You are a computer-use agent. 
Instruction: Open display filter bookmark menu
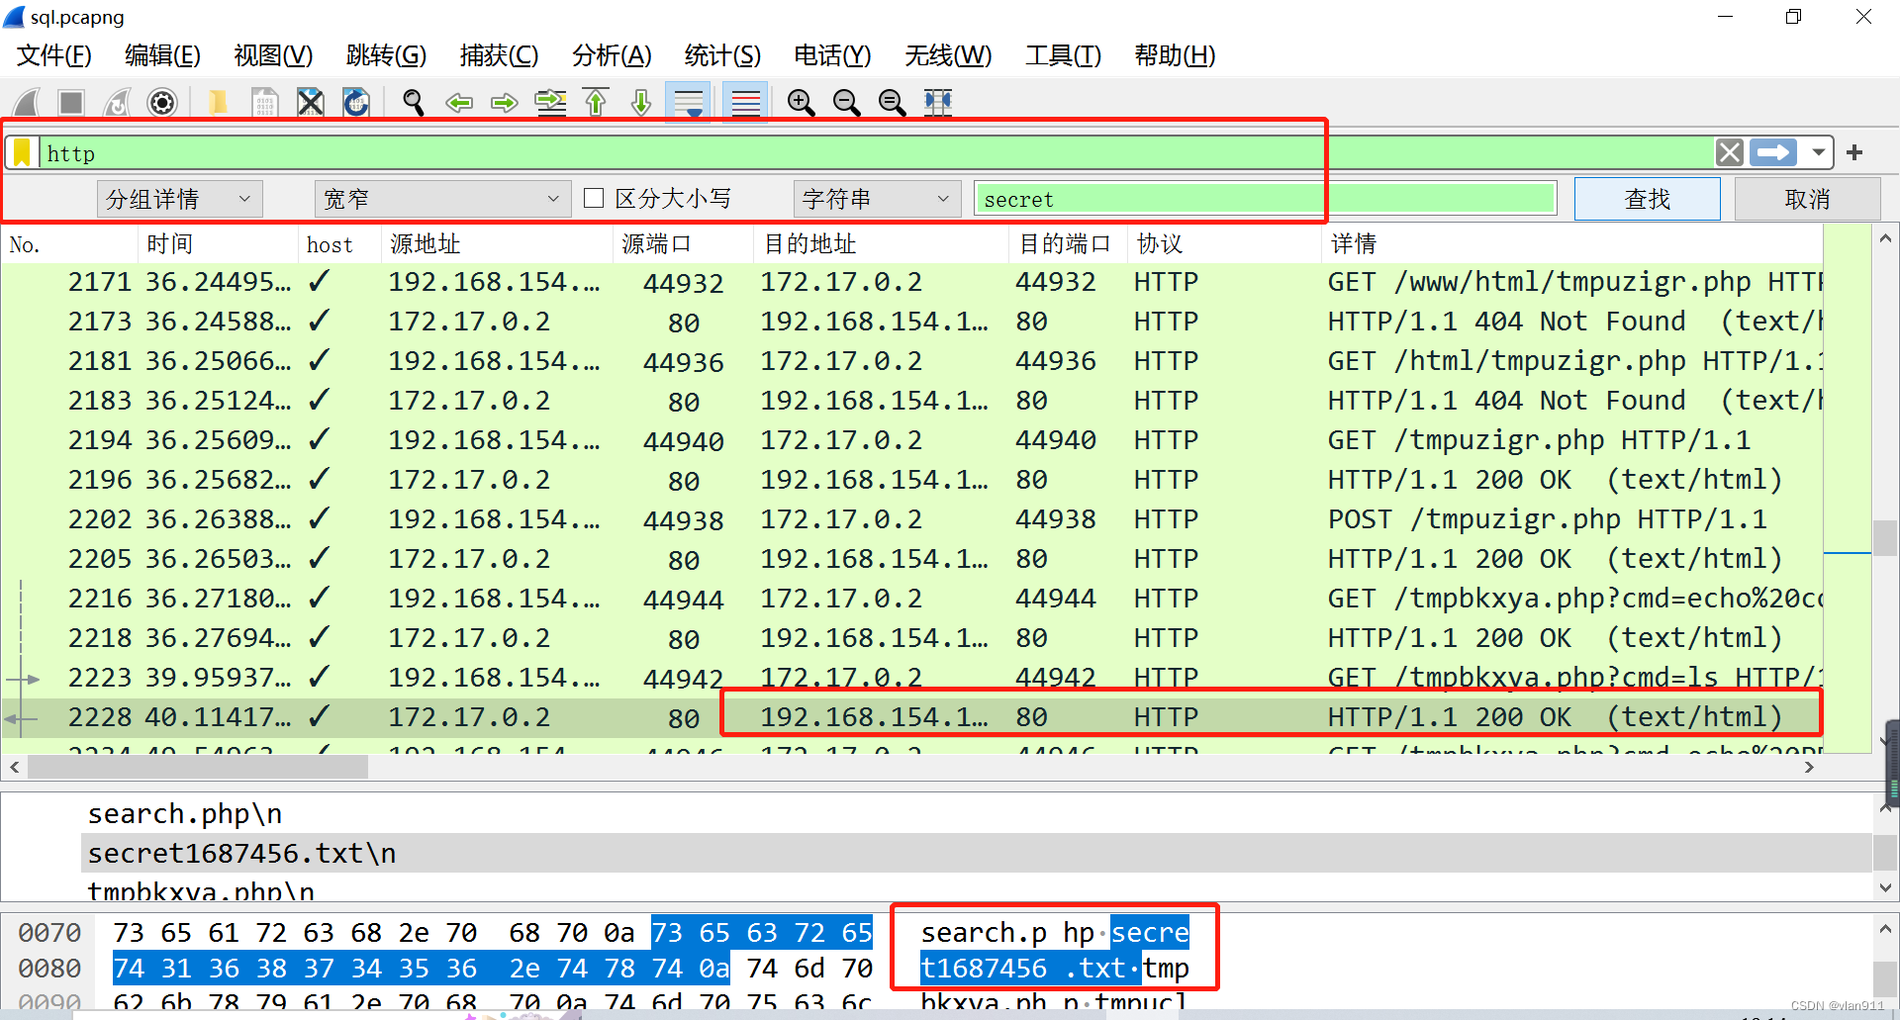tap(22, 152)
